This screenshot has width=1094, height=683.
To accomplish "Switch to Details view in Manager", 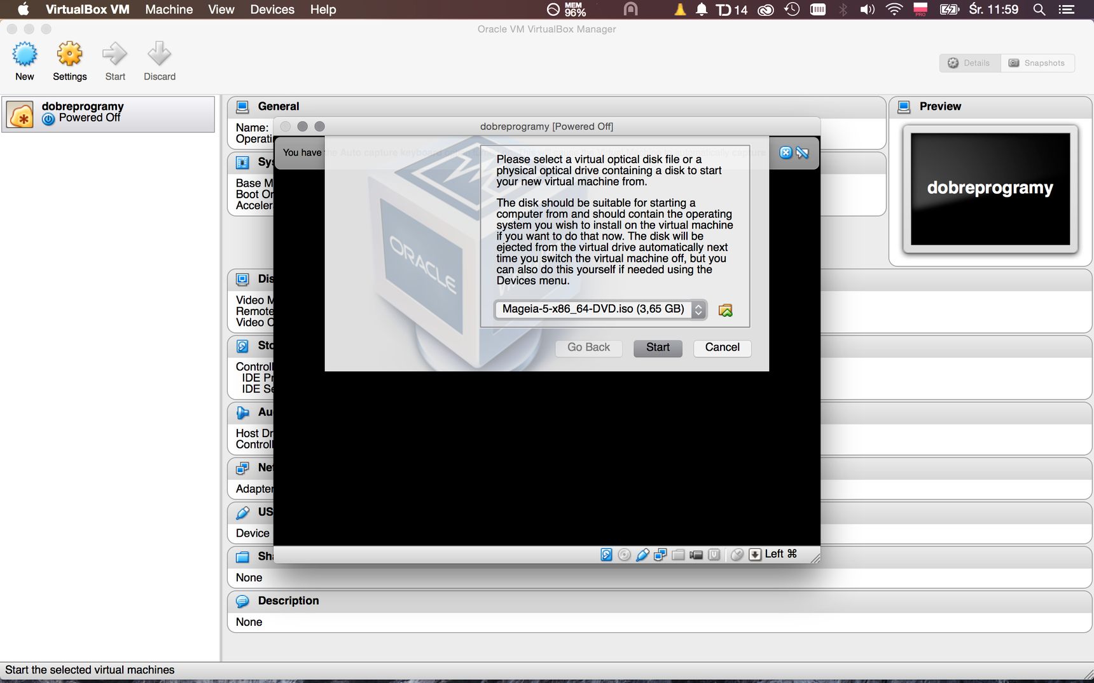I will 969,63.
